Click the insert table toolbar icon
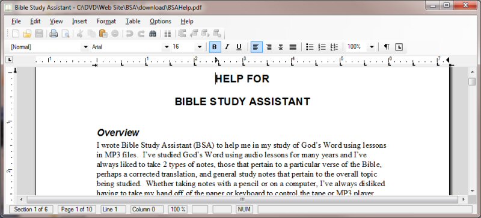Viewport: 481px width, 218px height. (182, 34)
